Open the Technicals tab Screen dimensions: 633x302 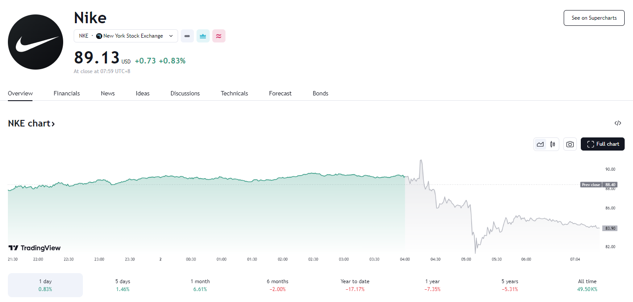click(x=234, y=93)
